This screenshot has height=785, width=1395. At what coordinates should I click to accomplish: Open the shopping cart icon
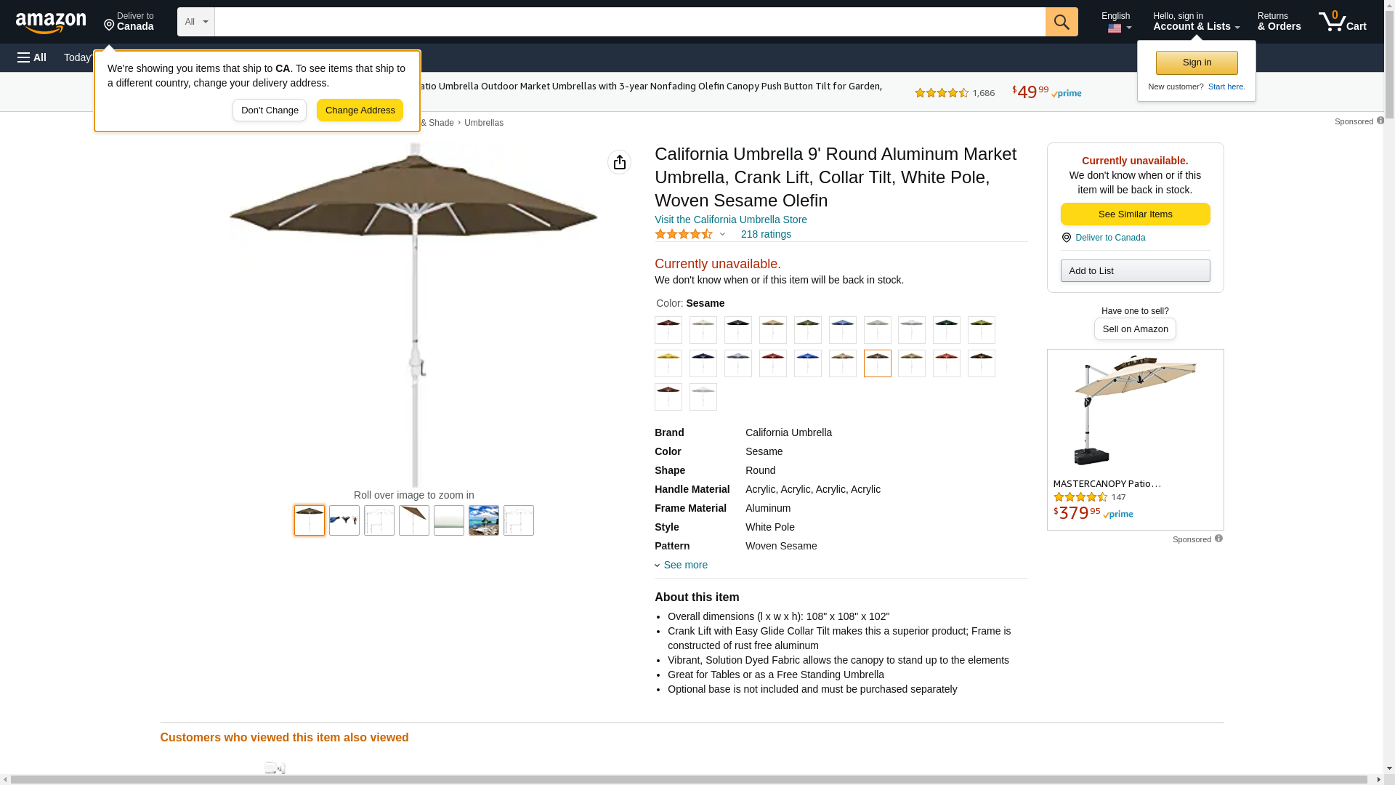(x=1342, y=22)
